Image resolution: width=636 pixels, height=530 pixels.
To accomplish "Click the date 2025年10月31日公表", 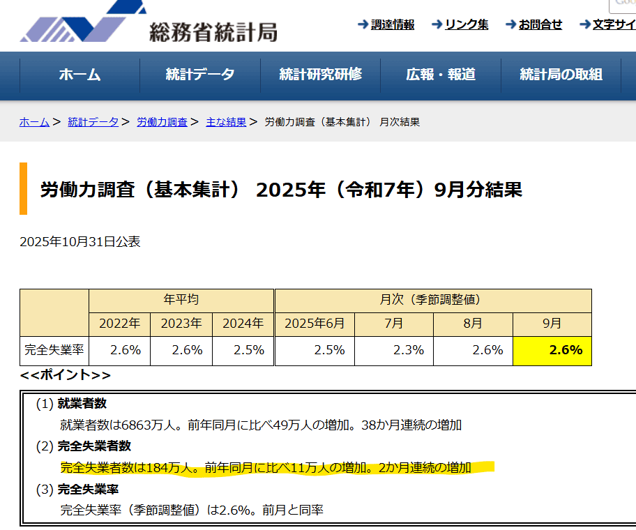I will [80, 242].
